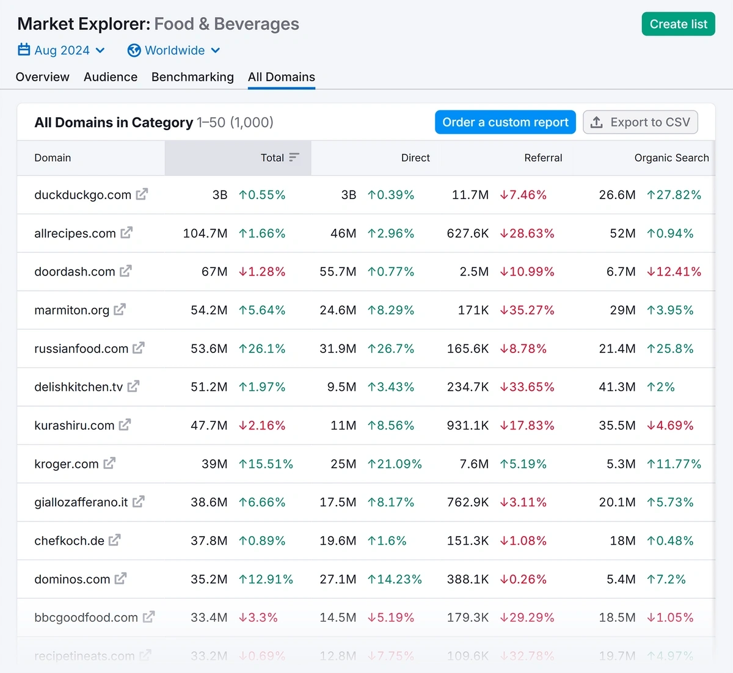This screenshot has width=733, height=673.
Task: Click the giallozafferano.it domain name
Action: (81, 503)
